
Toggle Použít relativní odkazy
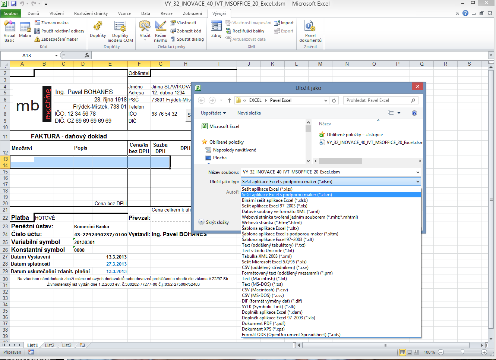pyautogui.click(x=59, y=31)
